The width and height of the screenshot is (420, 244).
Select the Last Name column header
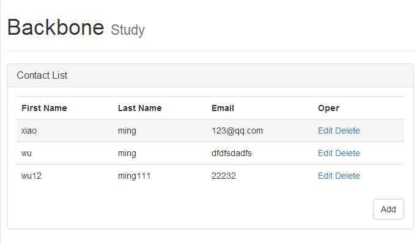(x=140, y=108)
